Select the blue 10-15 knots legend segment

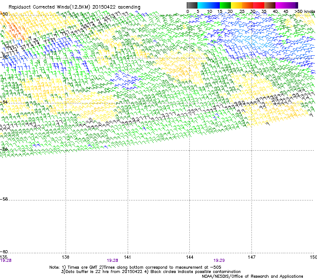pyautogui.click(x=214, y=5)
